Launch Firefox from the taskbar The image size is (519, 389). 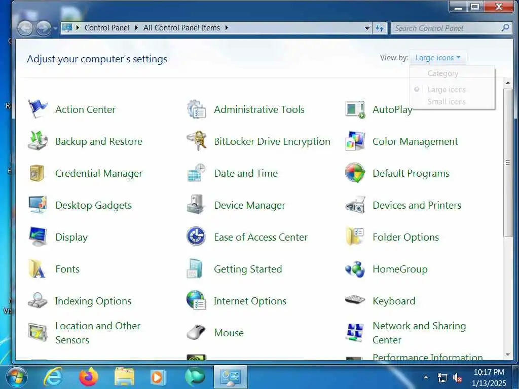click(88, 377)
